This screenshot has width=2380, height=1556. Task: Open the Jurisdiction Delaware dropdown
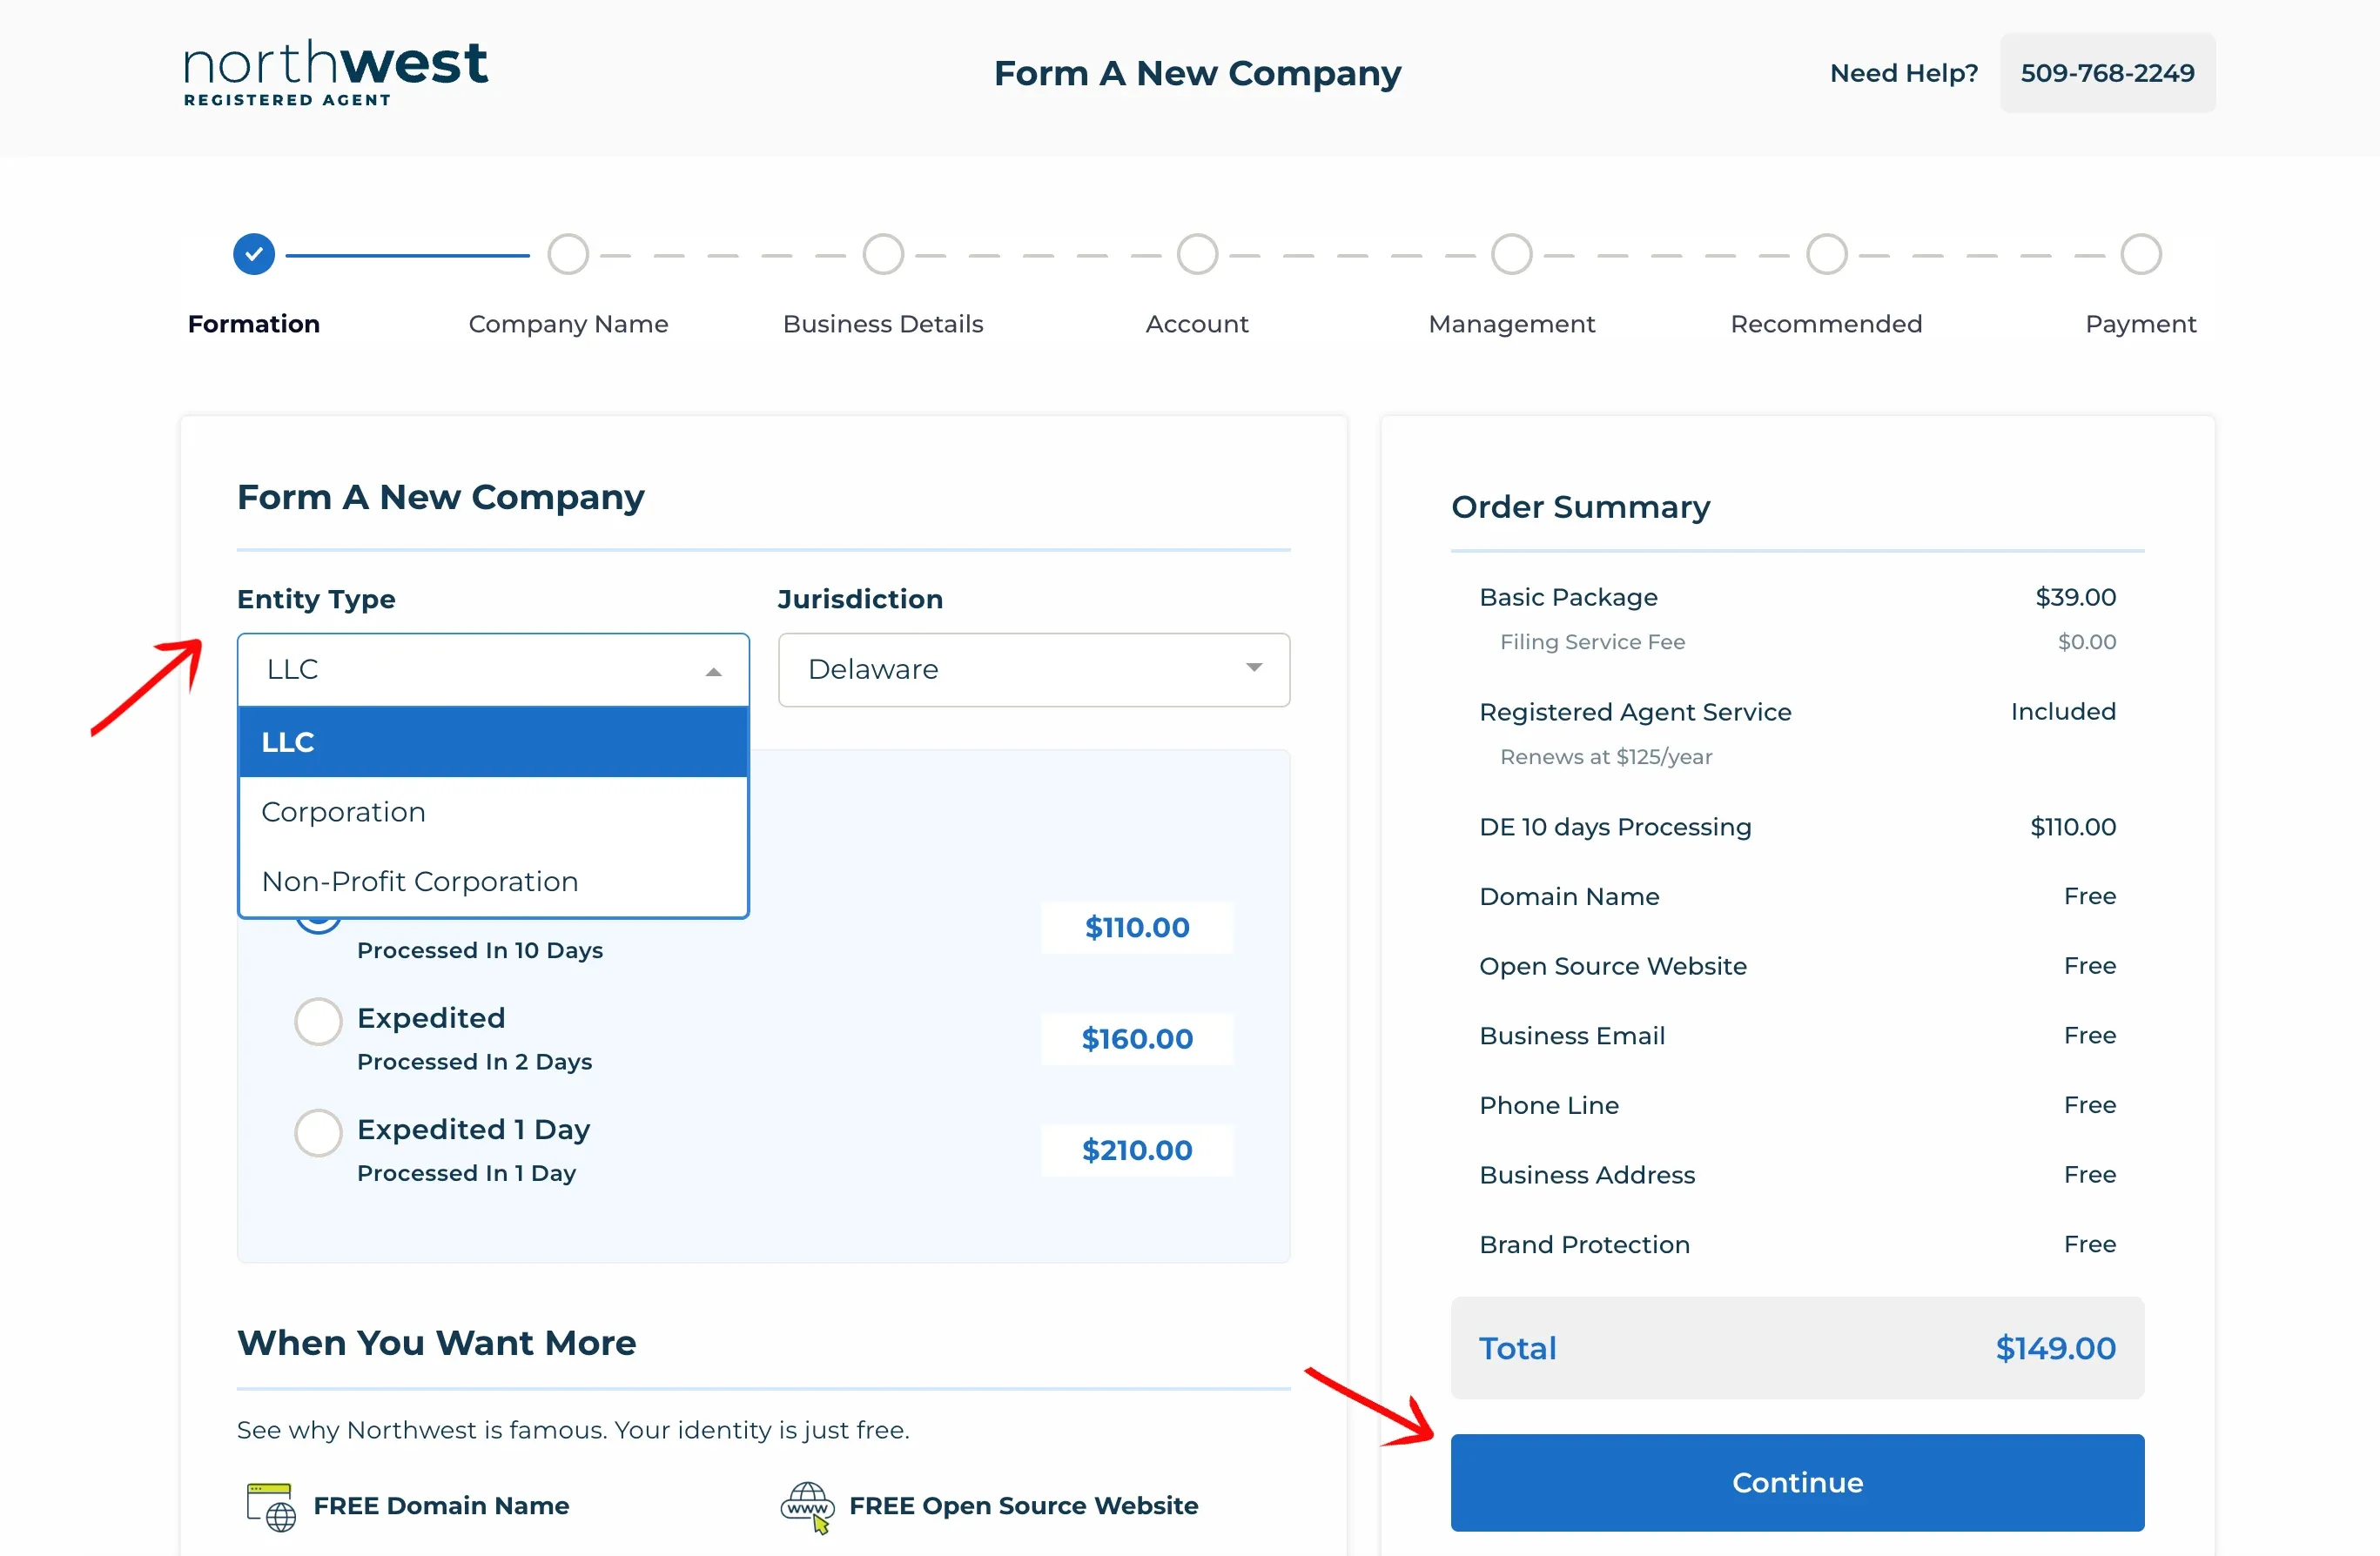(1034, 669)
